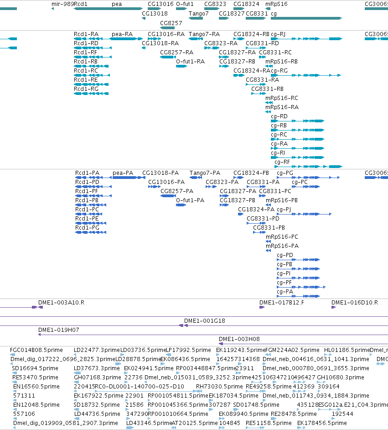
Task: Select protein pea-PA label
Action: coord(123,173)
